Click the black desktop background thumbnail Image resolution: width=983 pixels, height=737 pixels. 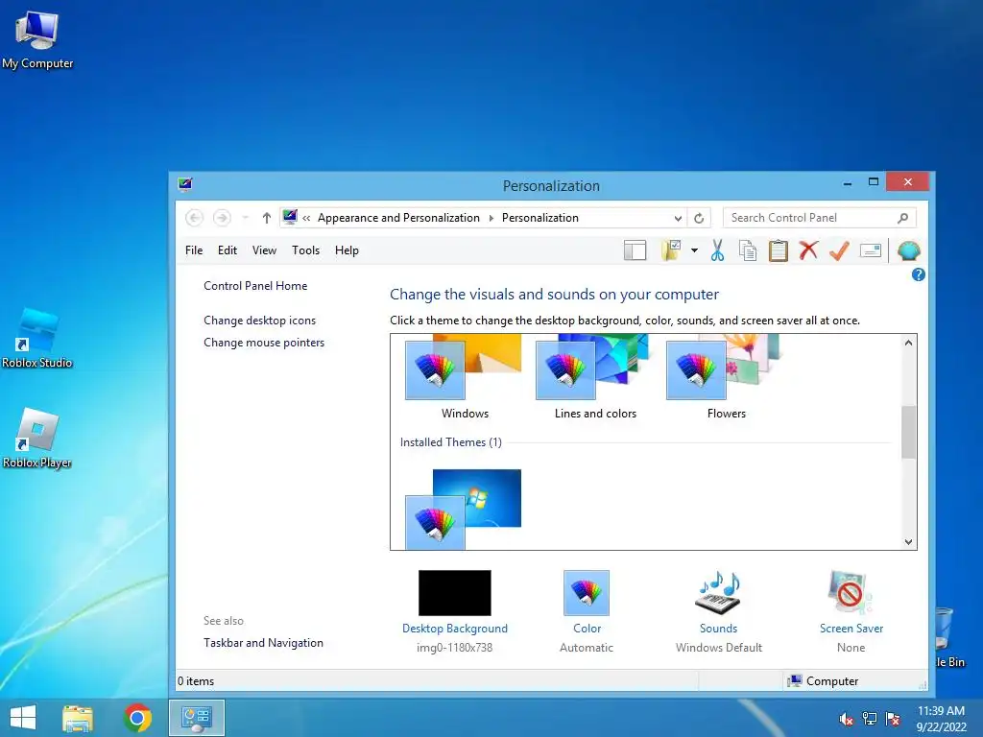[454, 593]
